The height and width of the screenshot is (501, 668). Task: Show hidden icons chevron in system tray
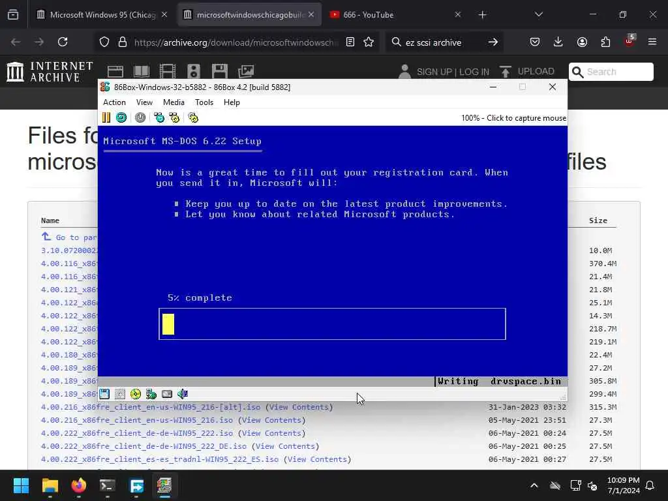click(x=534, y=485)
